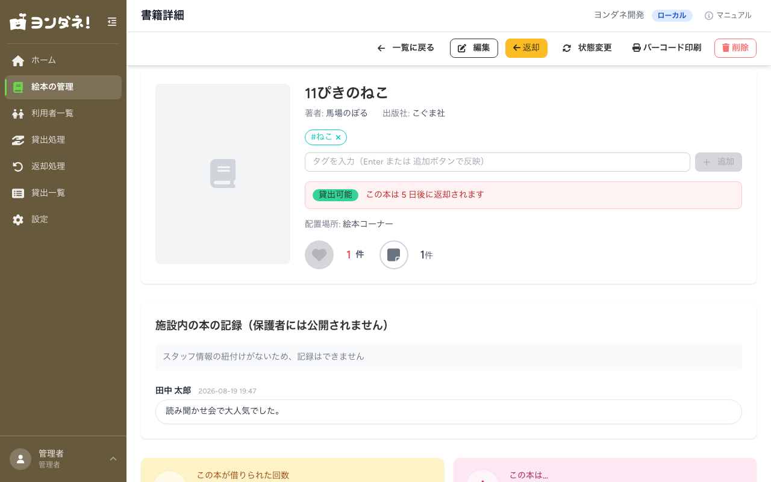Click the lending hand icon
771x482 pixels.
pyautogui.click(x=18, y=140)
